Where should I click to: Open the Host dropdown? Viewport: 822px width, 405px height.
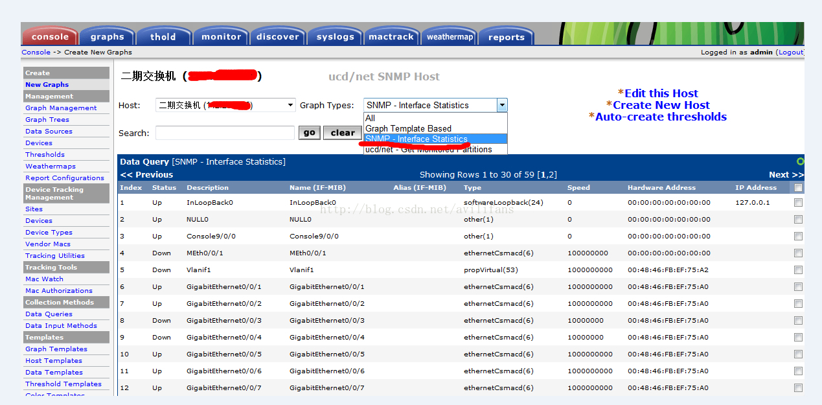[x=225, y=105]
